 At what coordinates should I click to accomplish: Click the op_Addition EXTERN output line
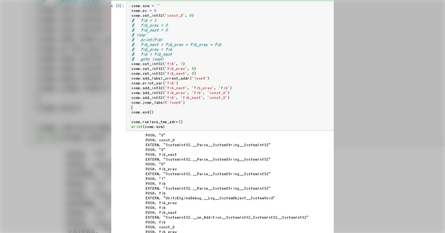[x=227, y=217]
